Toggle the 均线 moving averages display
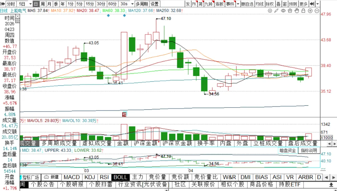The image size is (337, 191). [260, 4]
